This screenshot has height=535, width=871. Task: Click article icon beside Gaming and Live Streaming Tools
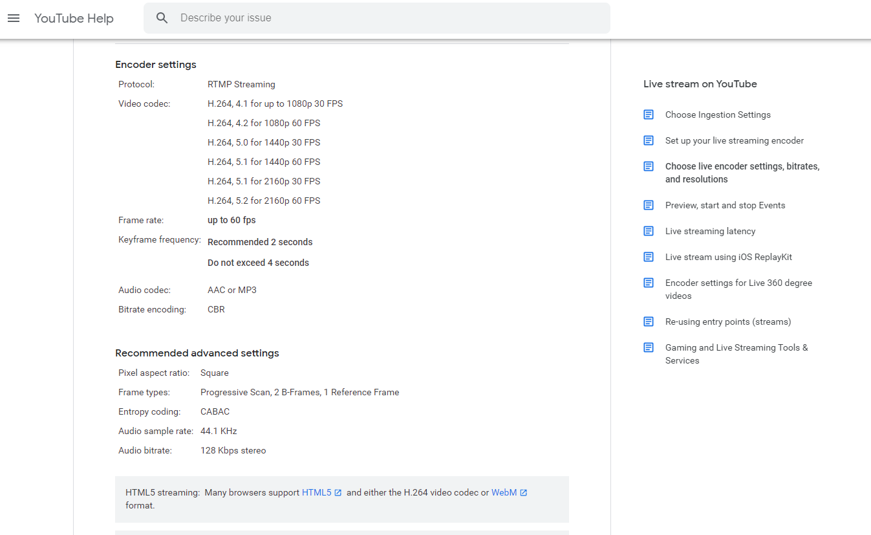coord(649,347)
